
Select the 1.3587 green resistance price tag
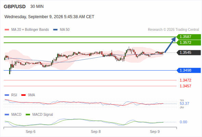pos(189,37)
